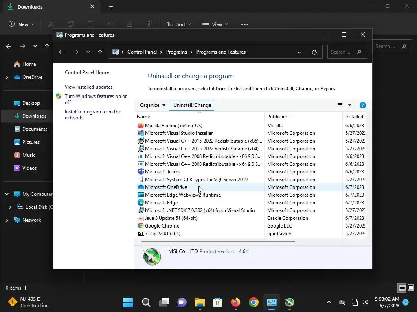
Task: Show hidden system tray icons
Action: (329, 302)
